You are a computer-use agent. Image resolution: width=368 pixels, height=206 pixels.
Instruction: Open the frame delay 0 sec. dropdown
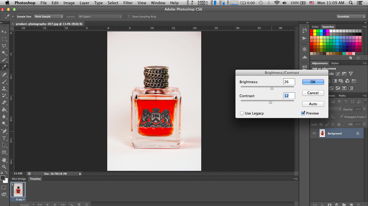(20, 199)
